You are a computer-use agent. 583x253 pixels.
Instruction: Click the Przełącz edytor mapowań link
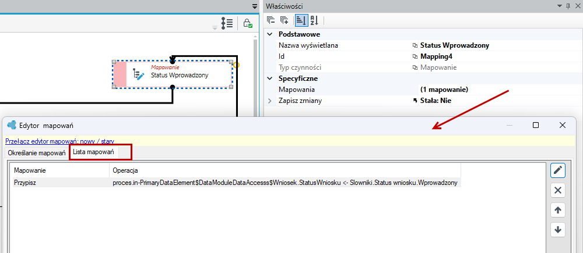pyautogui.click(x=60, y=141)
